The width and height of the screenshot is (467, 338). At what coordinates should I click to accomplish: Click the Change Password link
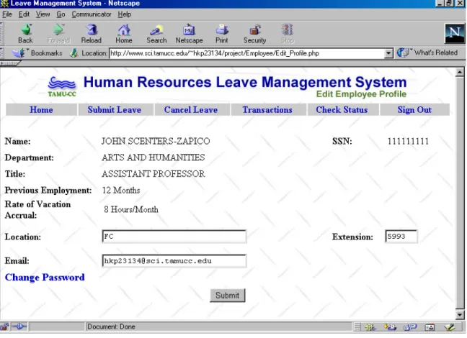pyautogui.click(x=45, y=278)
